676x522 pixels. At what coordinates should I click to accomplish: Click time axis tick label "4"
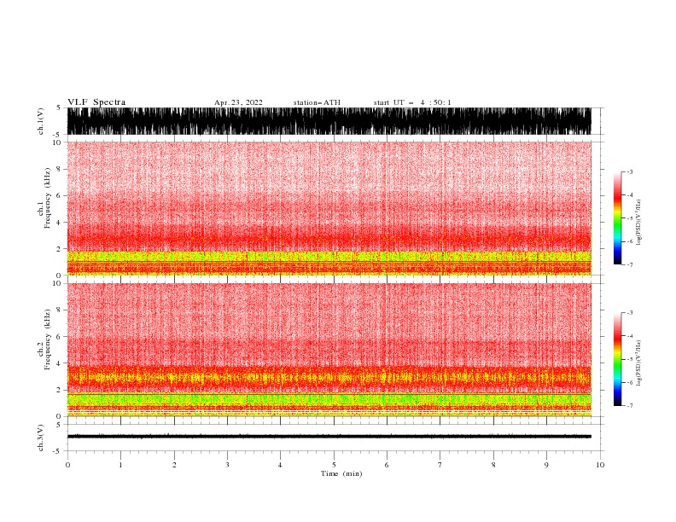click(x=280, y=465)
